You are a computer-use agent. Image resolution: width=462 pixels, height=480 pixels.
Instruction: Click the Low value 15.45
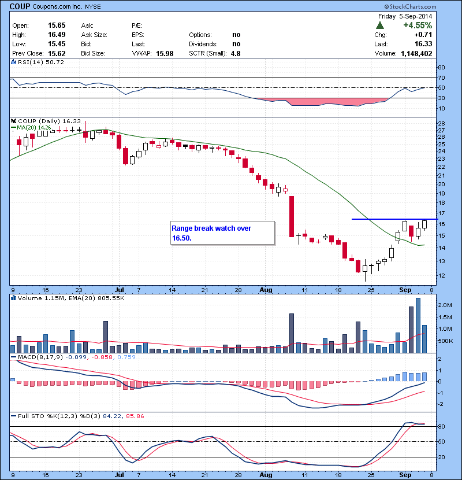57,44
